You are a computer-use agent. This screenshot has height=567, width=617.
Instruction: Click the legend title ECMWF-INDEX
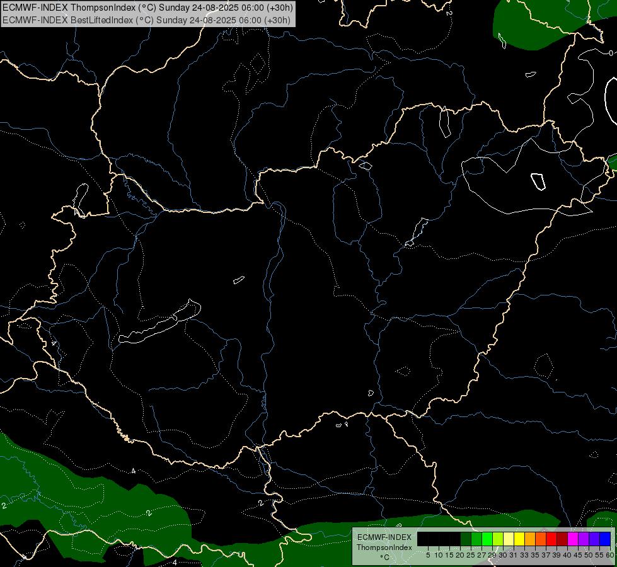click(384, 537)
